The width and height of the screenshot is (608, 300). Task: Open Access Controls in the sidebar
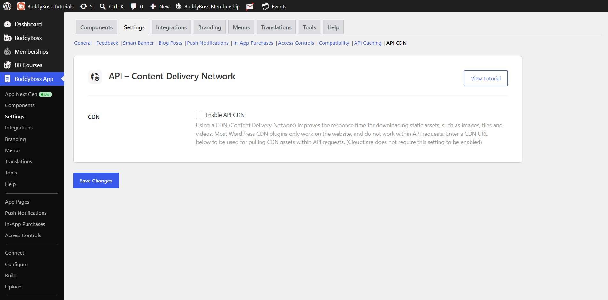coord(23,235)
